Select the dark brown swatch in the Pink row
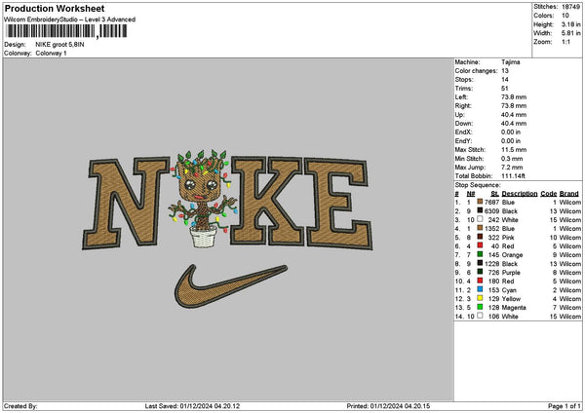This screenshot has height=413, width=585. tap(480, 237)
